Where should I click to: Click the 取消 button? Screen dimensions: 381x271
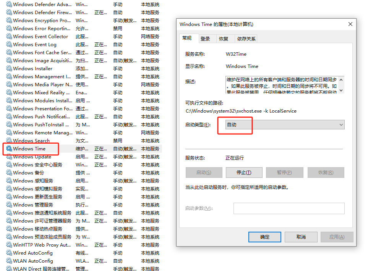coord(301,237)
